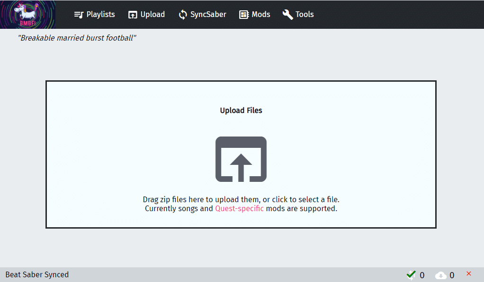Click the Mods panel icon

244,15
